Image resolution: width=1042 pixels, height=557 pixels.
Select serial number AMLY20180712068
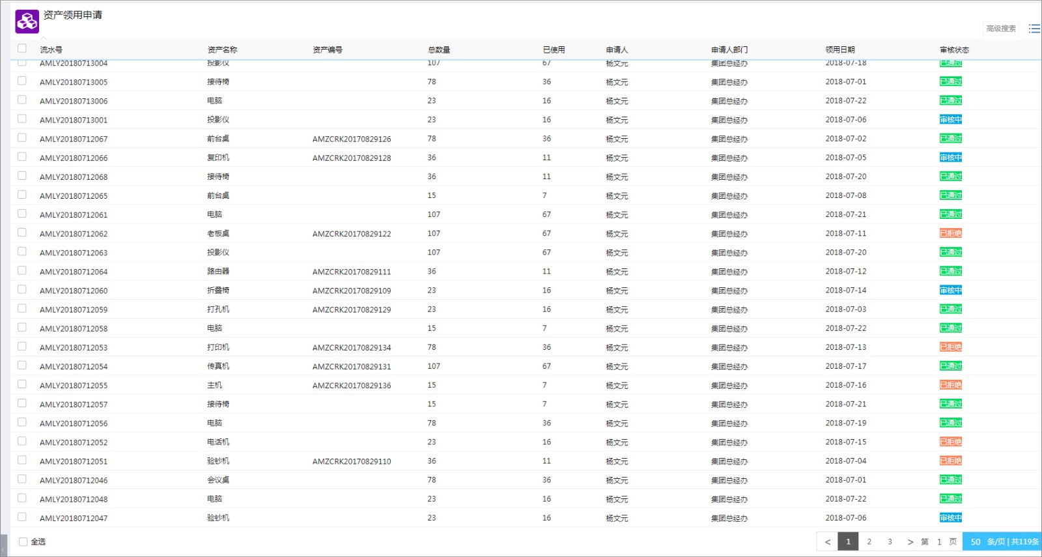74,177
